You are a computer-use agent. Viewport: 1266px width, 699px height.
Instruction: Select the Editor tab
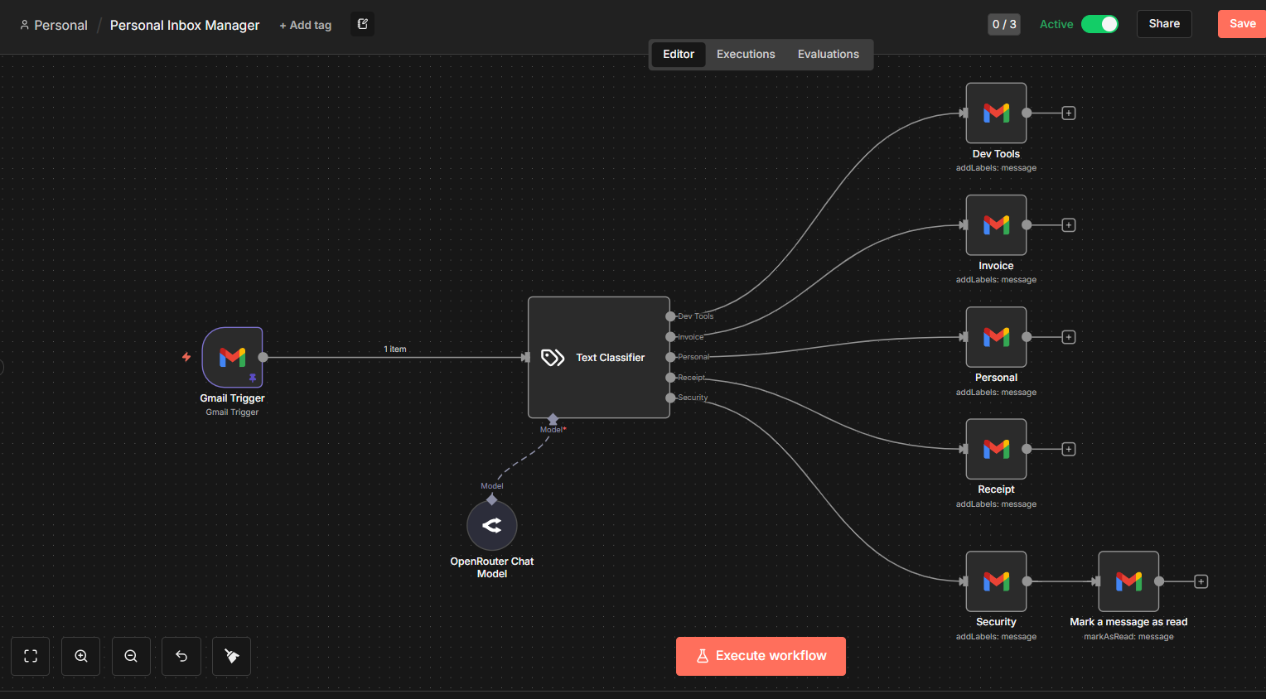click(678, 54)
